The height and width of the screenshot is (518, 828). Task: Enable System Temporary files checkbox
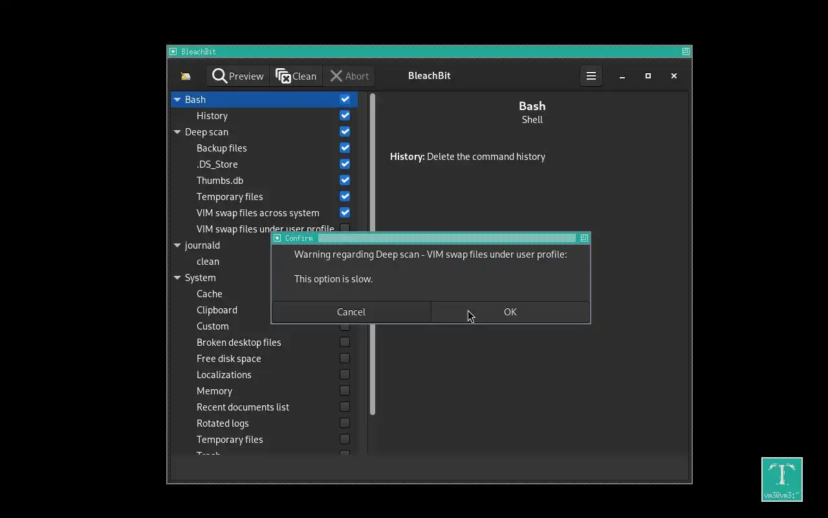point(345,439)
